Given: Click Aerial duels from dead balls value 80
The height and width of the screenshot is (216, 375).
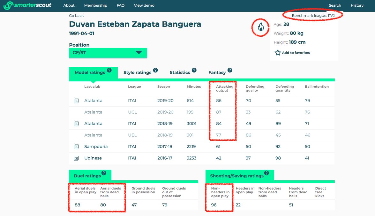Looking at the screenshot, I should pyautogui.click(x=103, y=205).
